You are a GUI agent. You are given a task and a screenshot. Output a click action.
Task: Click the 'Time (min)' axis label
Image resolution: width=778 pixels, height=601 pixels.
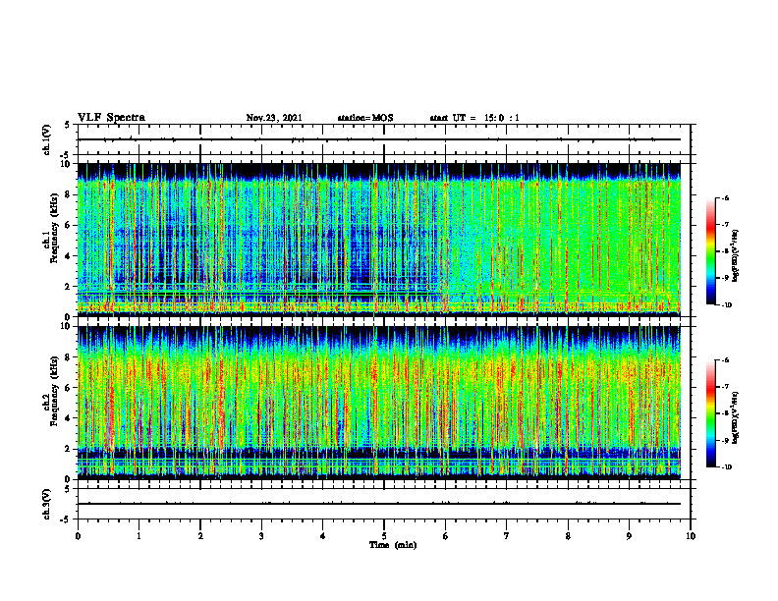tap(393, 545)
